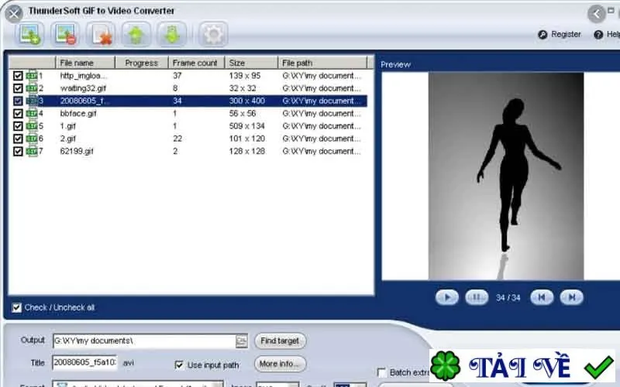This screenshot has width=620, height=387.
Task: Uncheck the waiting32.gif file checkbox
Action: (x=18, y=88)
